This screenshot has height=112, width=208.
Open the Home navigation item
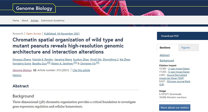coord(16,20)
